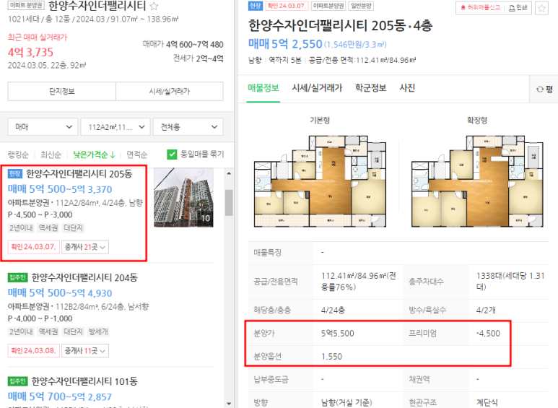Expand 중개사 21곳 agent list
This screenshot has height=408, width=558.
(x=85, y=247)
